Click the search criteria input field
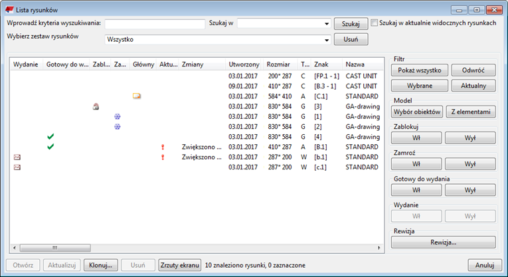 (155, 24)
